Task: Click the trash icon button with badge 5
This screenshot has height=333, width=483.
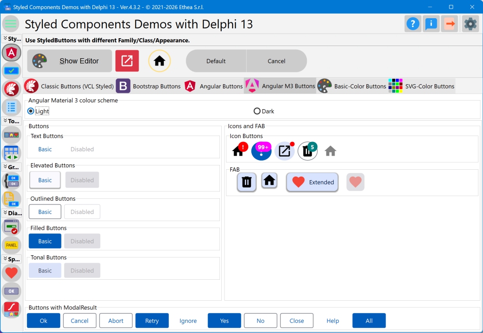Action: coord(308,151)
